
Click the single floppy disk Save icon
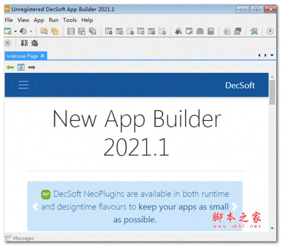coord(71,31)
